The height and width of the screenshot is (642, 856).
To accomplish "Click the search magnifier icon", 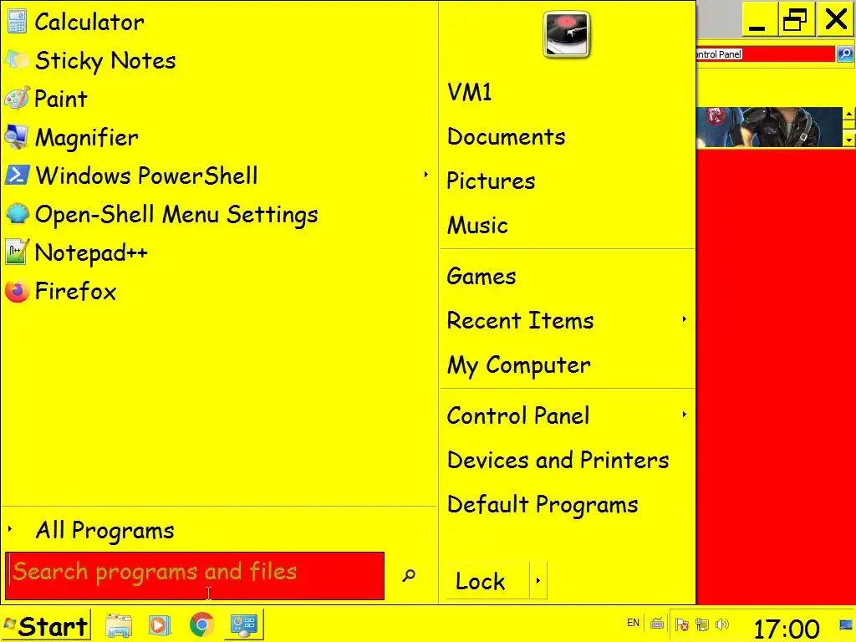I will coord(409,575).
